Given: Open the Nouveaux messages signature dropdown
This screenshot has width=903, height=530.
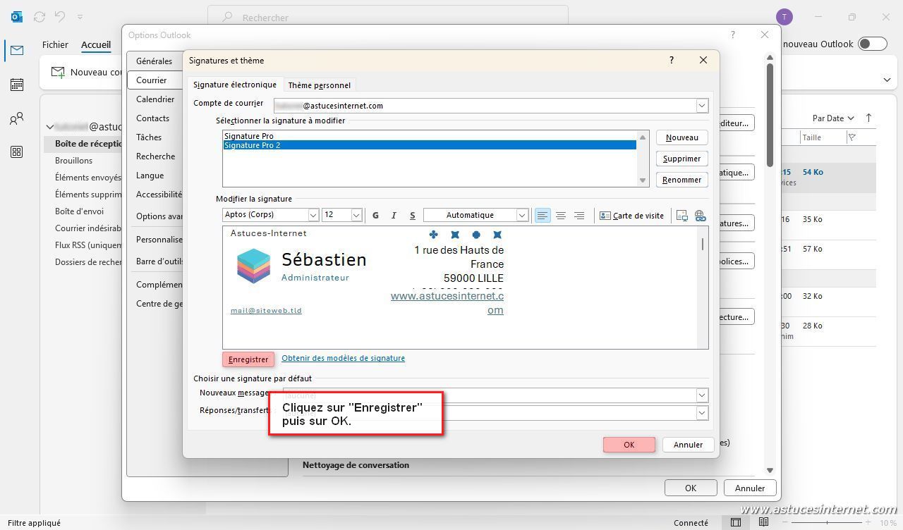Looking at the screenshot, I should click(702, 395).
